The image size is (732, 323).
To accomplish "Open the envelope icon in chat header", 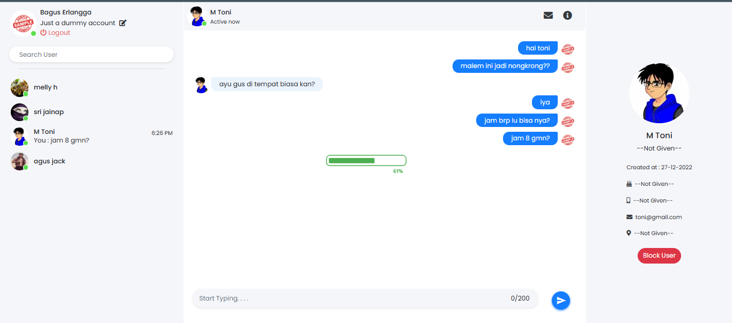I will coord(548,16).
